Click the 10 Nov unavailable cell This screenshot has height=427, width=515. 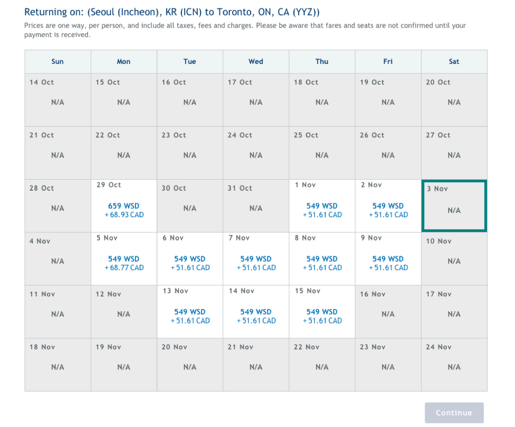(x=454, y=259)
